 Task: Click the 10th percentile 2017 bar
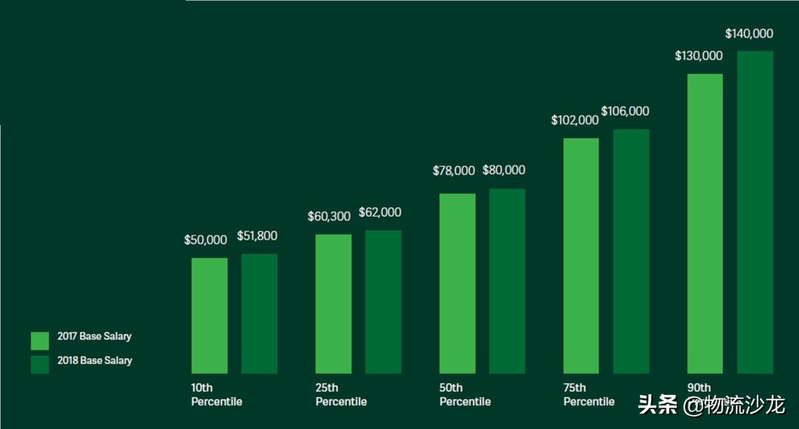[209, 316]
